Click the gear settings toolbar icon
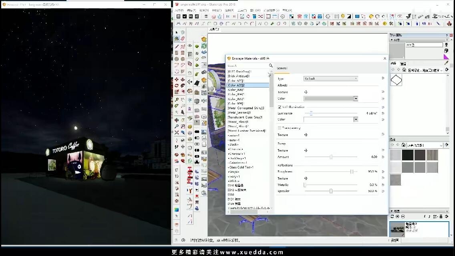The image size is (455, 256). coord(282,16)
